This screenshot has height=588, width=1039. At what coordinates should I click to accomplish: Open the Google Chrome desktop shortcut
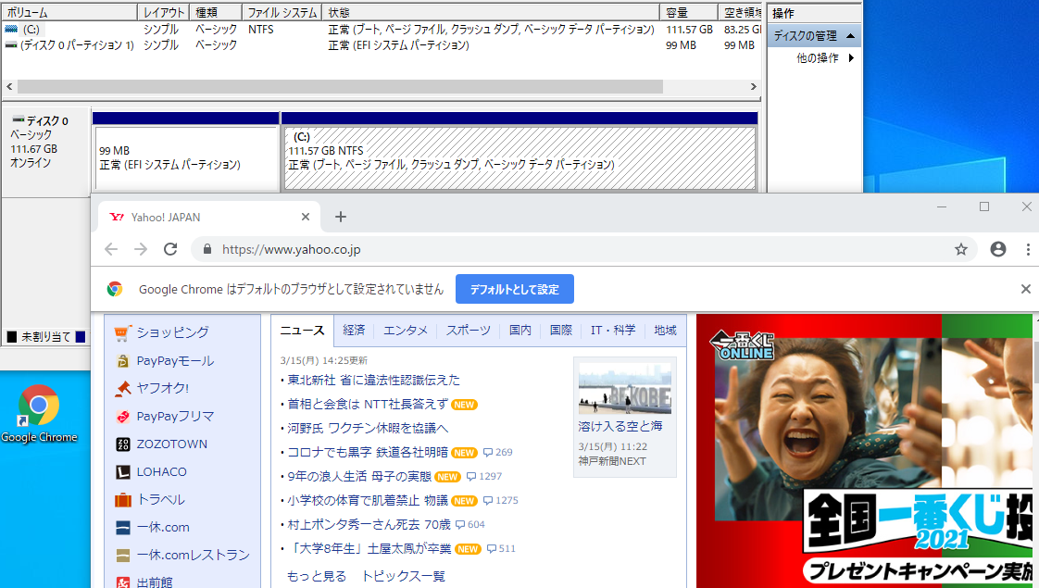pyautogui.click(x=39, y=414)
